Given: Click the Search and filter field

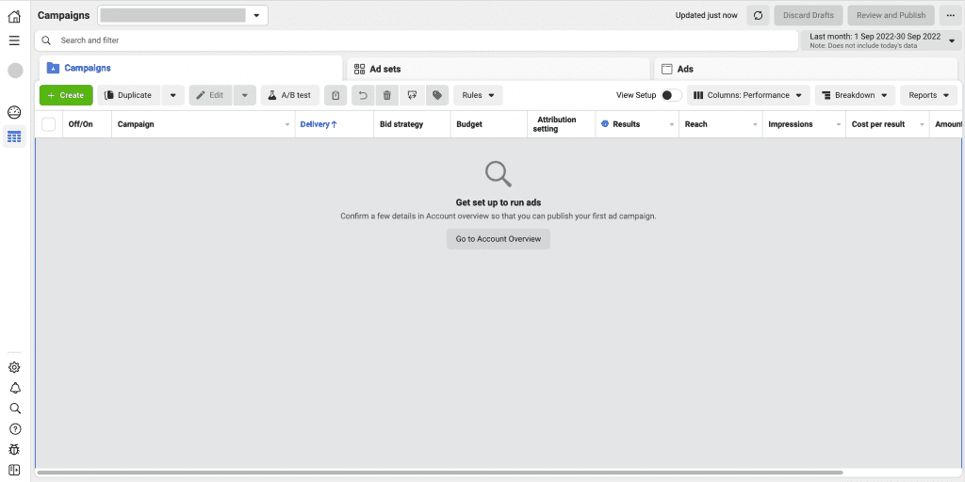Looking at the screenshot, I should click(416, 40).
